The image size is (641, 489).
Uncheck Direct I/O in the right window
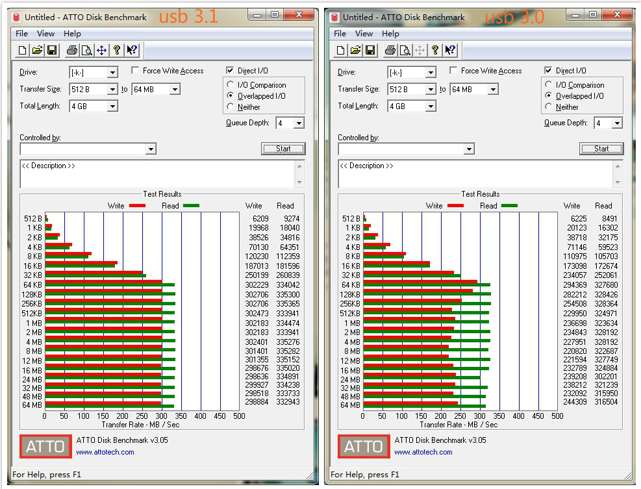pos(549,71)
